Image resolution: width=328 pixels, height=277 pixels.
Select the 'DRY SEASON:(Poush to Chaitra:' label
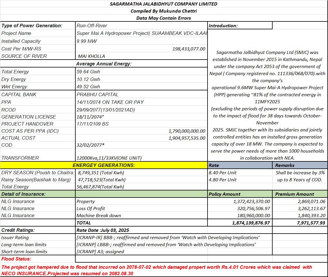click(38, 173)
